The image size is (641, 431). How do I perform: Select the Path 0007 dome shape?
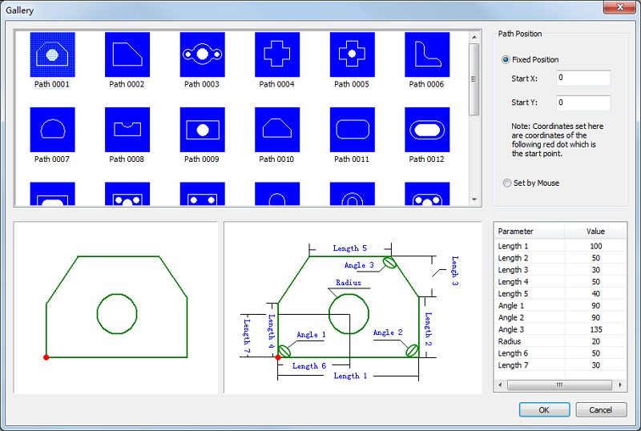52,130
